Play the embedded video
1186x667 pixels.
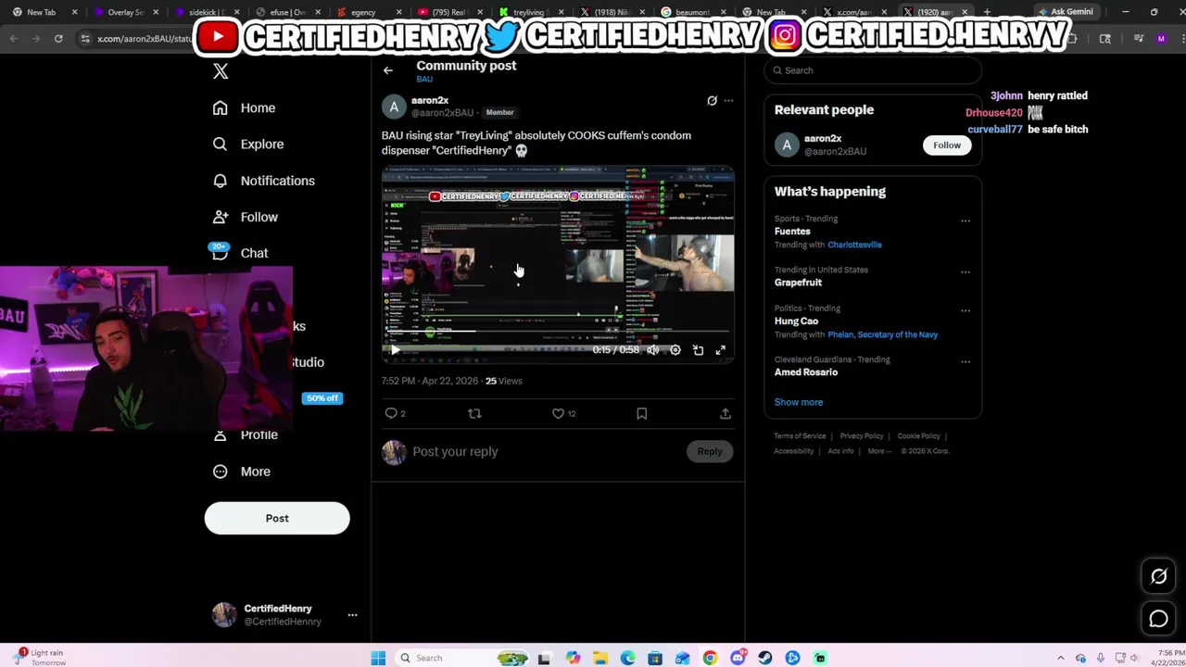[395, 350]
